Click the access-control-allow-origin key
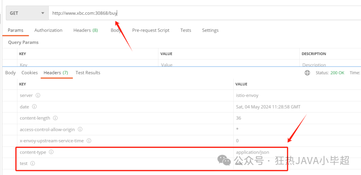Image resolution: width=361 pixels, height=175 pixels. coord(47,130)
